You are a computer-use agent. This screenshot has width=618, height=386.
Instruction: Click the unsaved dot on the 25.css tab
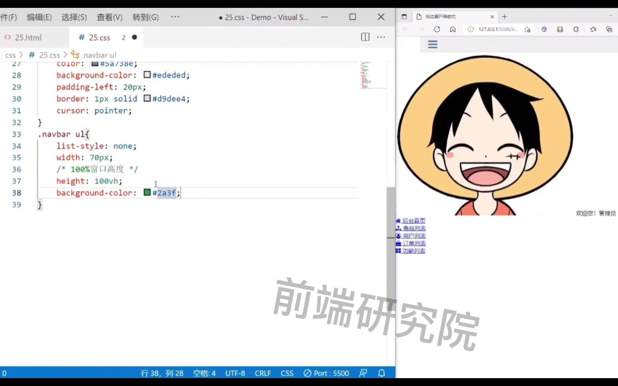click(x=134, y=37)
